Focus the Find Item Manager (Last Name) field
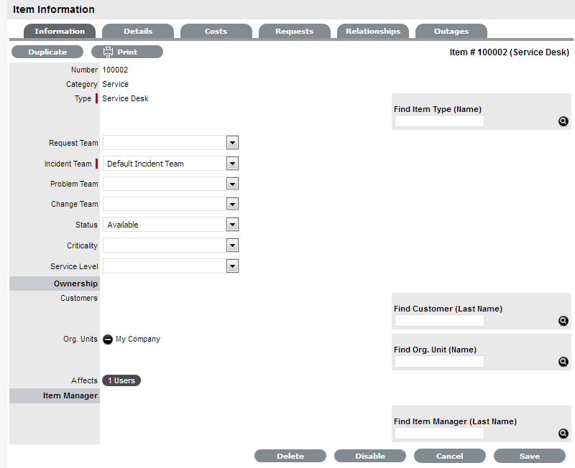This screenshot has height=468, width=575. [x=439, y=434]
